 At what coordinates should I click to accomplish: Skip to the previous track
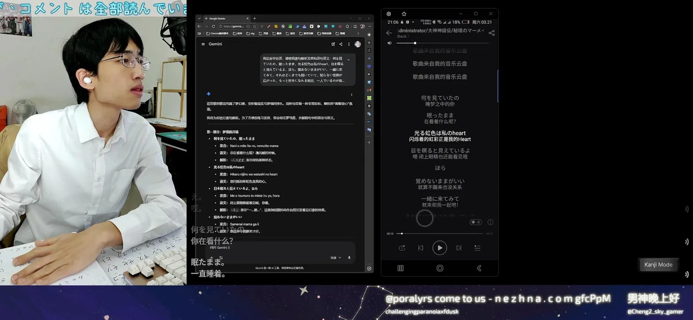[421, 248]
